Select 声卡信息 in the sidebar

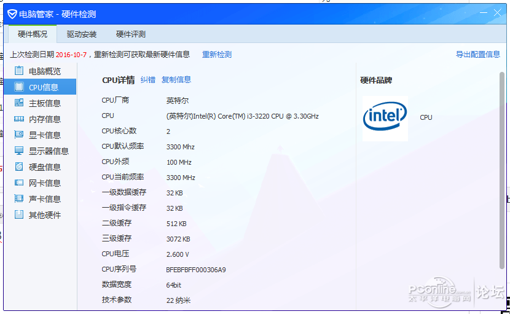(40, 199)
